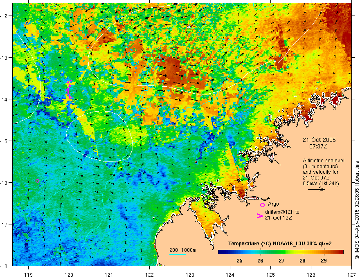Click the magenta drifter arrowhead legend symbol
This screenshot has height=278, width=360.
point(259,216)
